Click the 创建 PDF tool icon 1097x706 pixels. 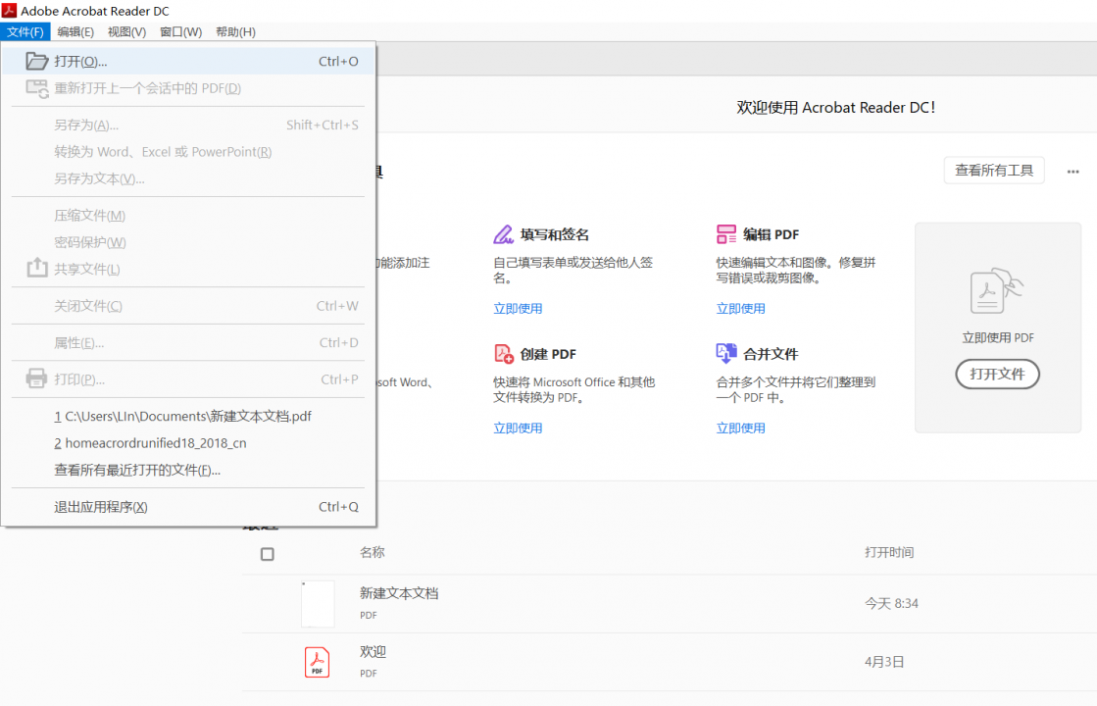504,354
